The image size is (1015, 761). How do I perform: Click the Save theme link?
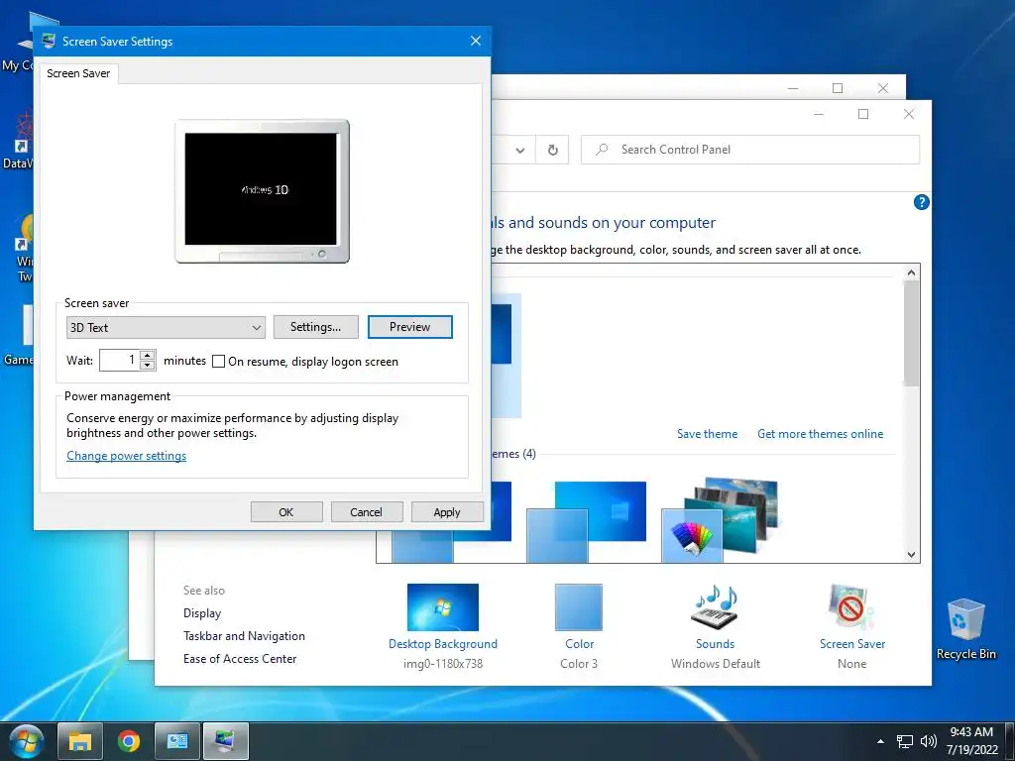707,434
